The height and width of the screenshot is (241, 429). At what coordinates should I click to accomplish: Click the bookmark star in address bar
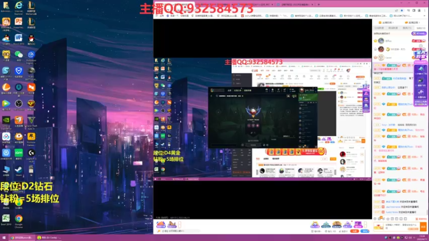coord(402,10)
